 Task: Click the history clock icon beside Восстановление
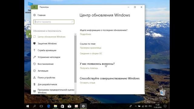pos(34,64)
